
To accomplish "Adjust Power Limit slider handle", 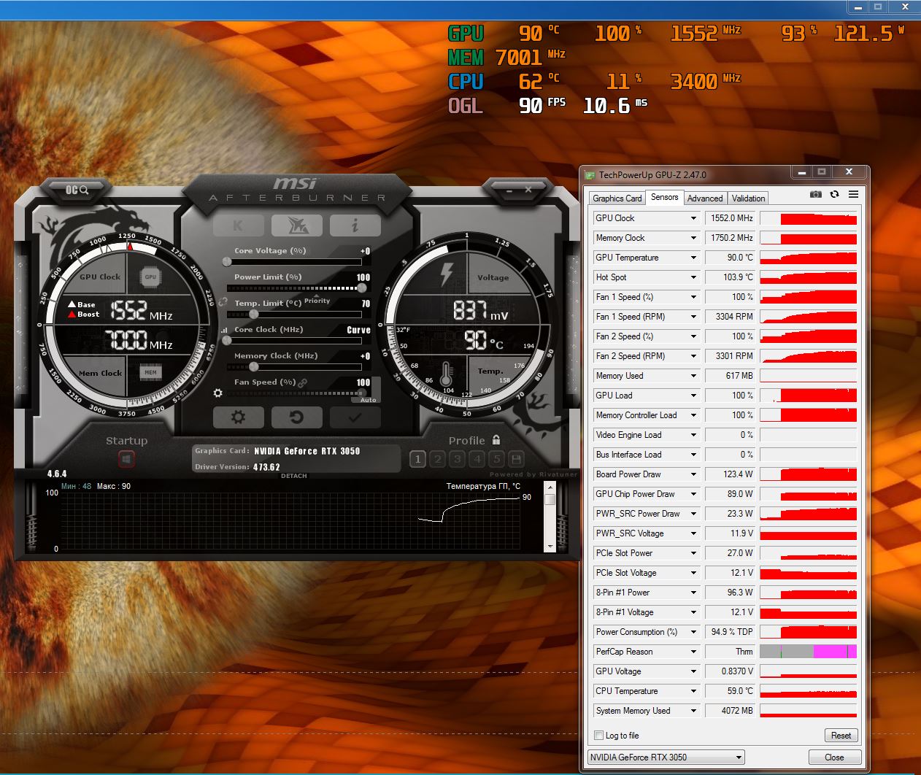I will pos(362,288).
